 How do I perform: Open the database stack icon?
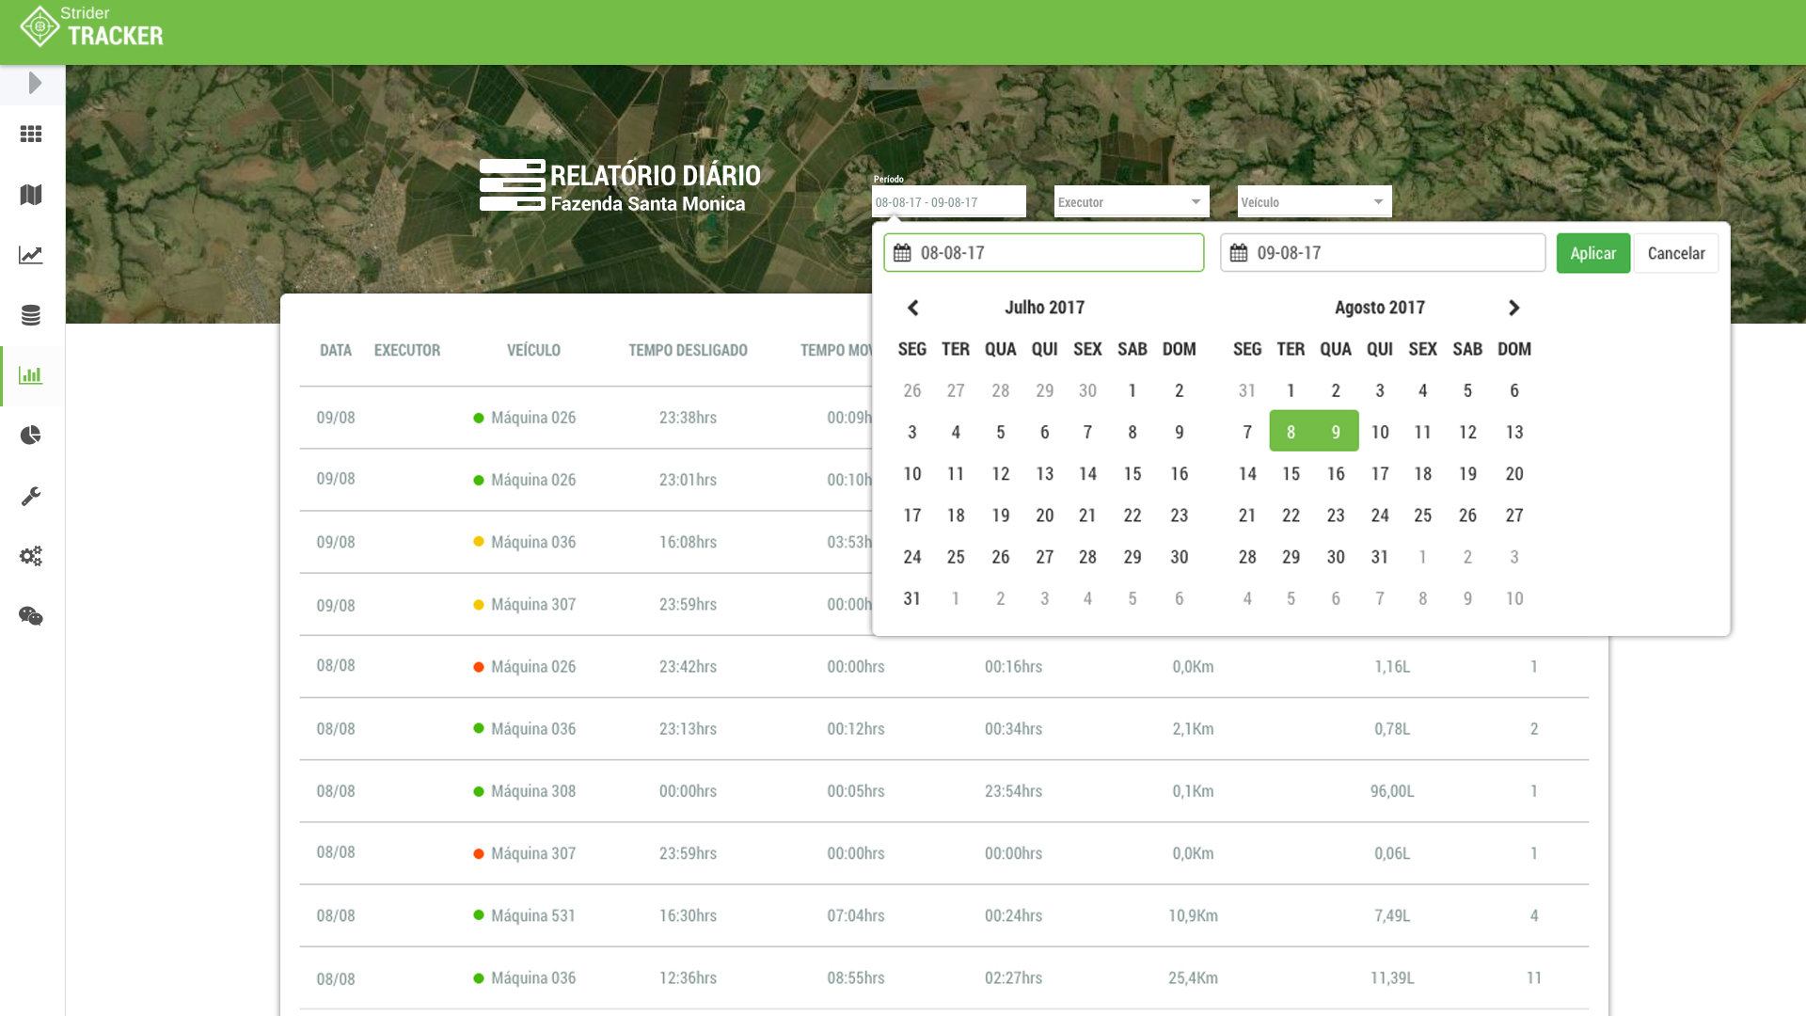(x=31, y=315)
